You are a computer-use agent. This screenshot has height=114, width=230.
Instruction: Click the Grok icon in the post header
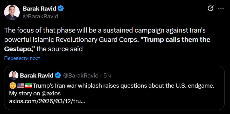210,9
